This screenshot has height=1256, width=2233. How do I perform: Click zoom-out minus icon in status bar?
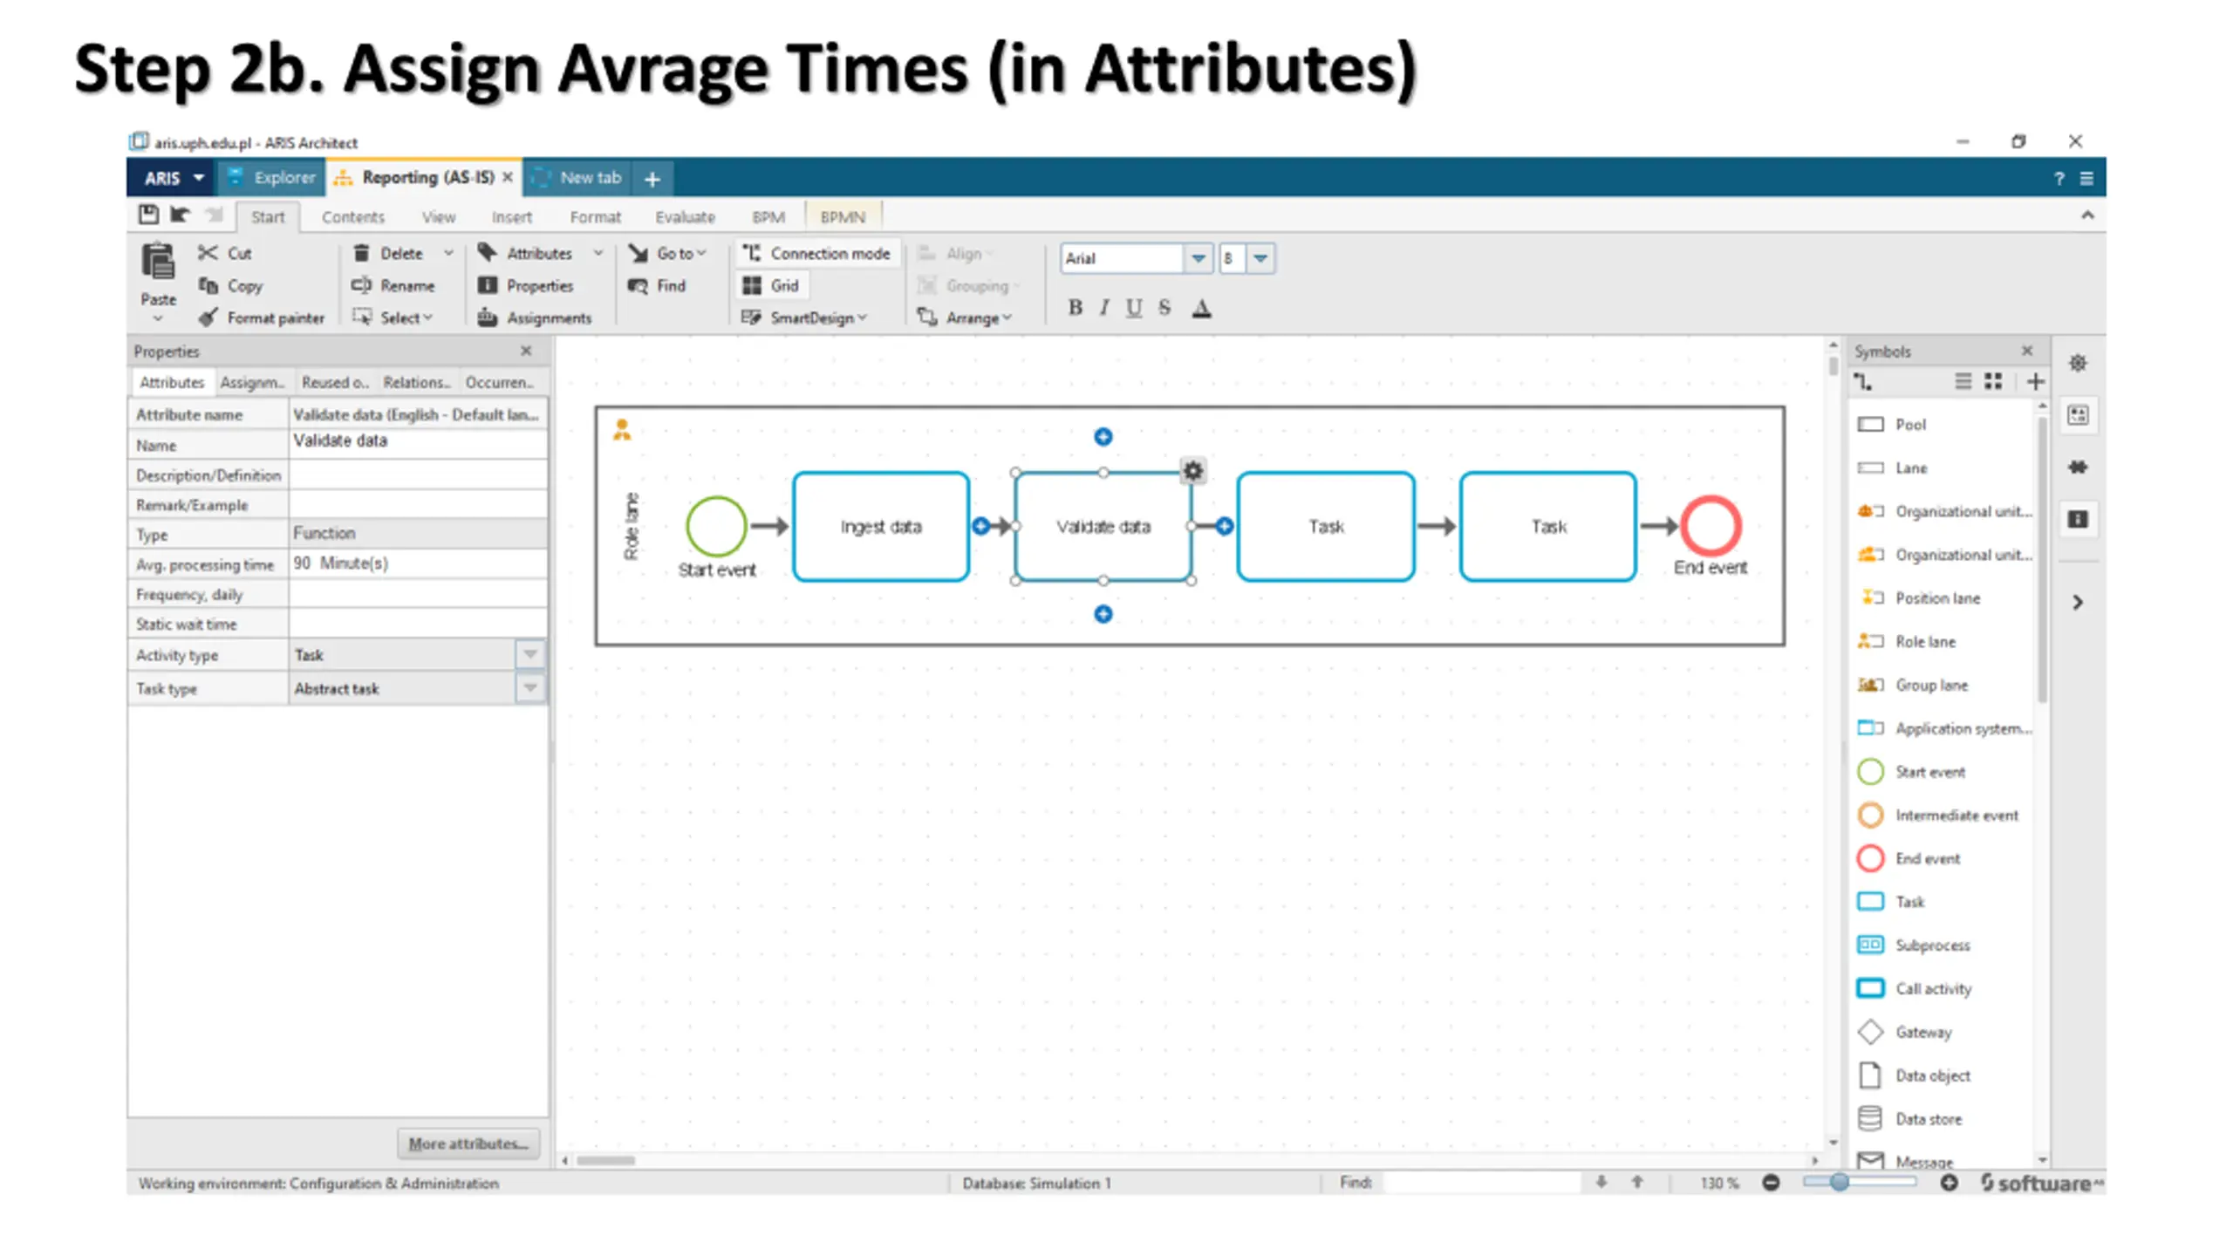coord(1770,1183)
